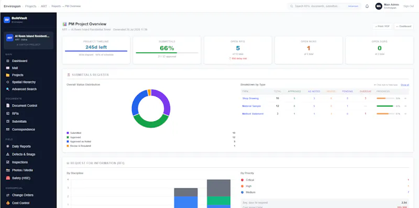Click the Print / PDF button
Screen dimensions: 419x208
[x=382, y=27]
